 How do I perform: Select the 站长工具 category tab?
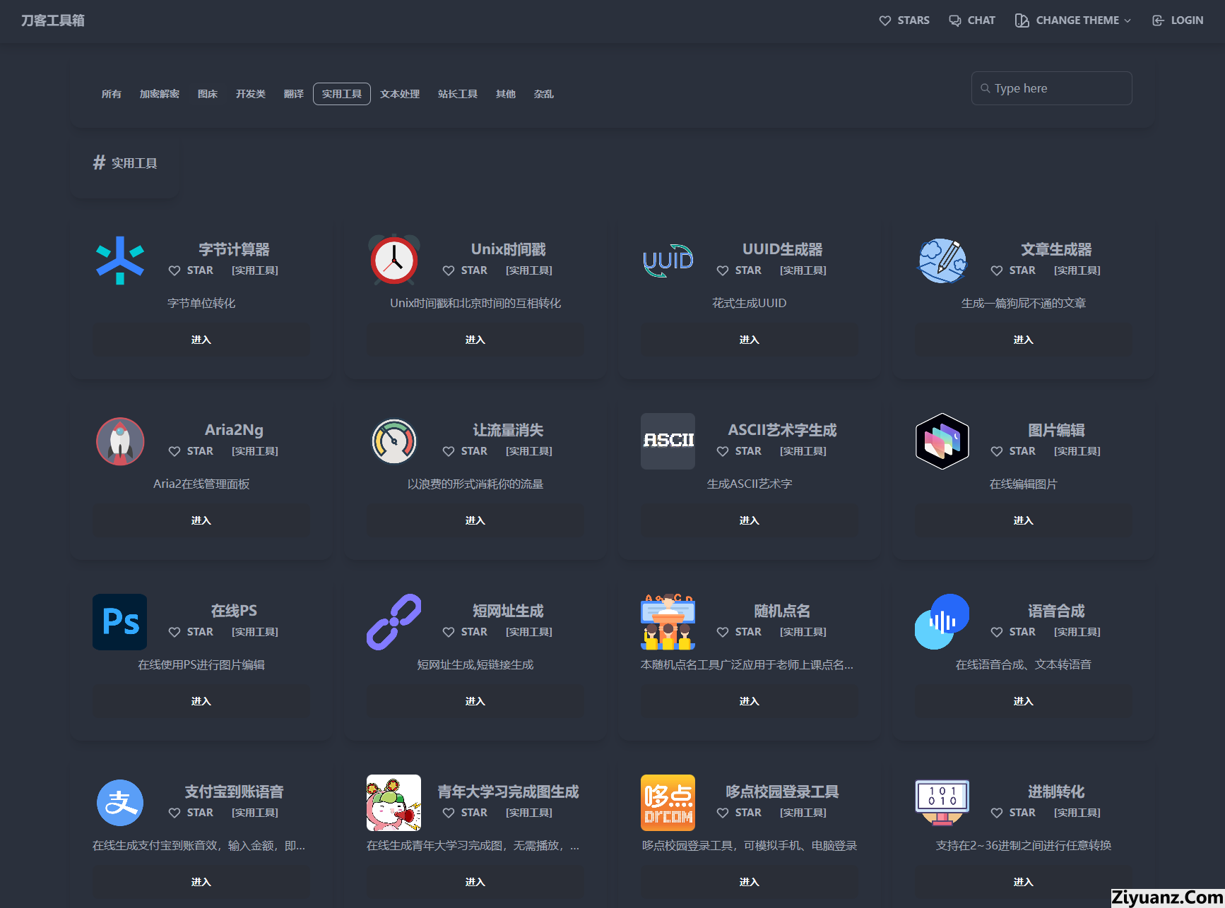458,94
